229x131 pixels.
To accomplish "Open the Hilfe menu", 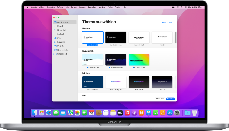I will pyautogui.click(x=124, y=7).
